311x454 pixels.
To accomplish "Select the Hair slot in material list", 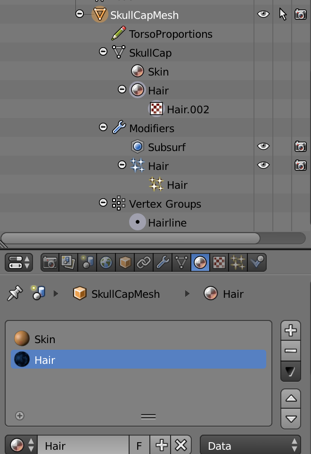I will pos(139,359).
